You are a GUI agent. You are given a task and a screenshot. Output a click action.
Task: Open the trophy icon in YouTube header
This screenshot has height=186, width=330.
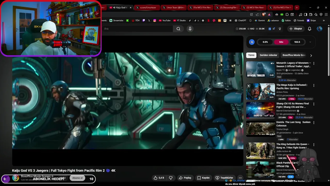(280, 29)
